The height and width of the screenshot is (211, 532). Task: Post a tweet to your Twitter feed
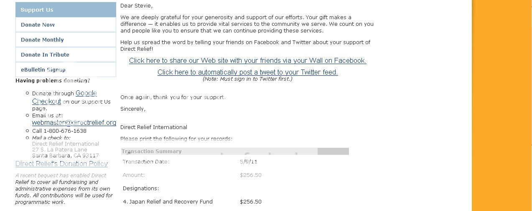click(x=247, y=72)
